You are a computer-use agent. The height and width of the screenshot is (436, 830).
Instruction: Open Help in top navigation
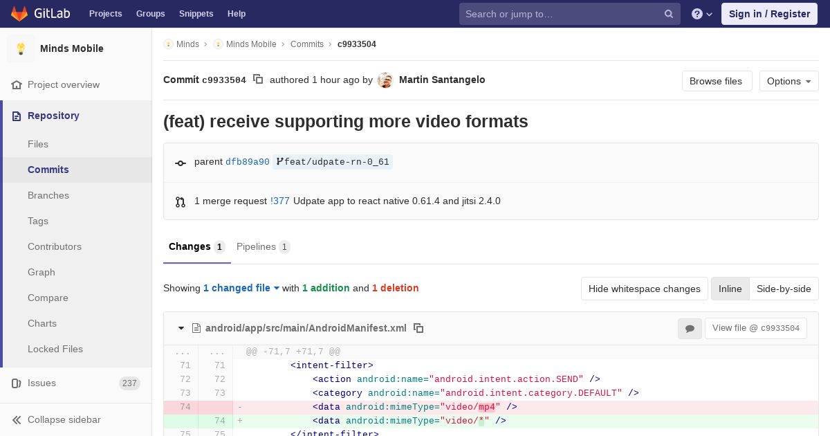[237, 14]
